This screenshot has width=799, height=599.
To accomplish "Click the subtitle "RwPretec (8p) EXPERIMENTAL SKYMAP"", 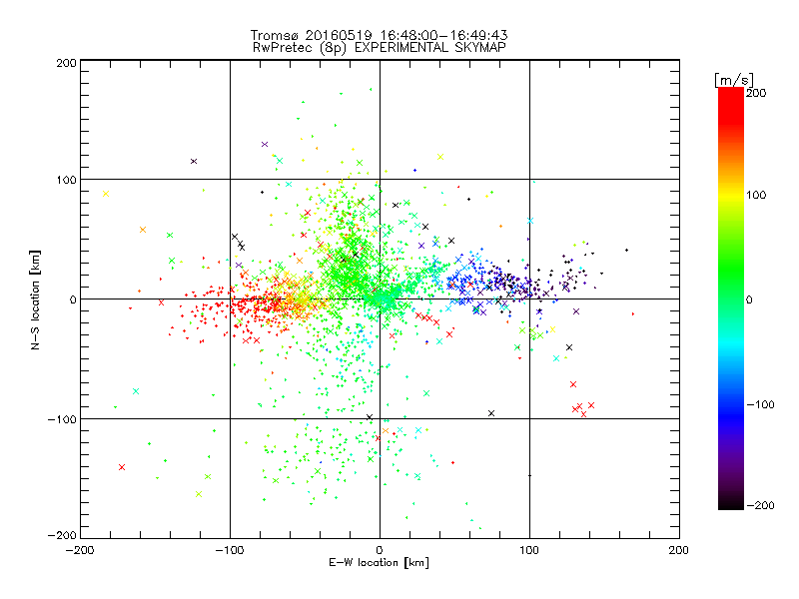I will pos(380,48).
